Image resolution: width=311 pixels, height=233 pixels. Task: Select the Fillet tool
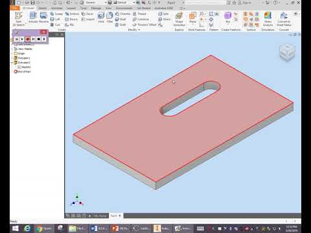click(109, 17)
